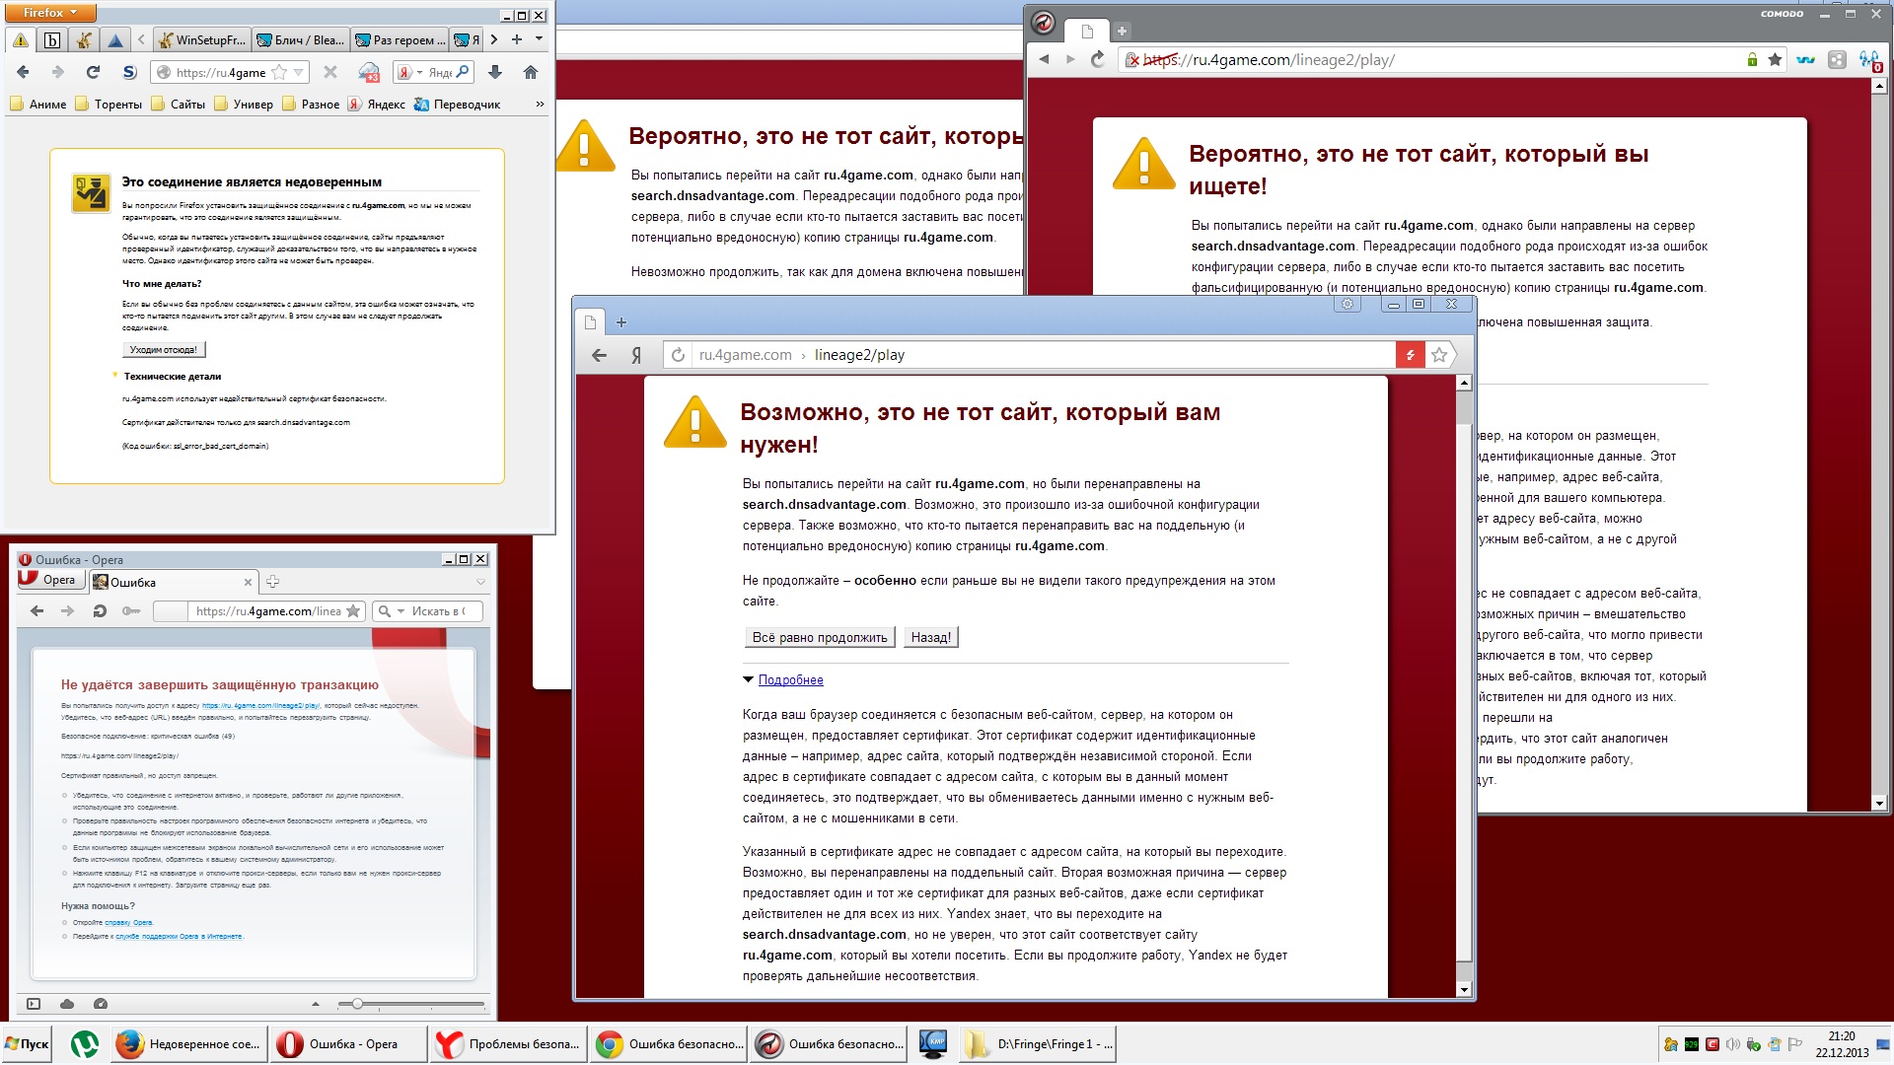Reload page in Comodo Dragon
This screenshot has height=1065, width=1894.
[1097, 60]
